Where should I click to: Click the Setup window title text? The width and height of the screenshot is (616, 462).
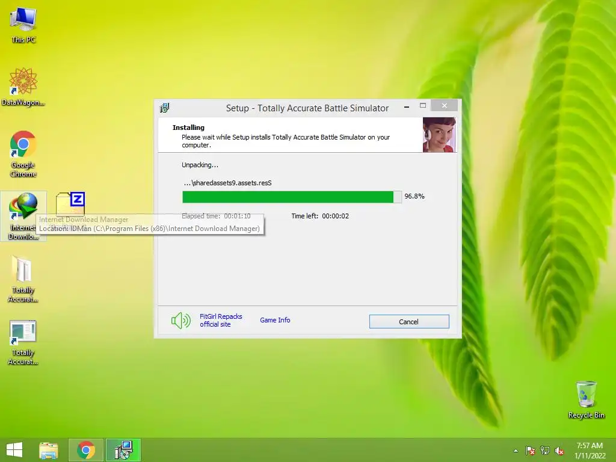tap(307, 108)
